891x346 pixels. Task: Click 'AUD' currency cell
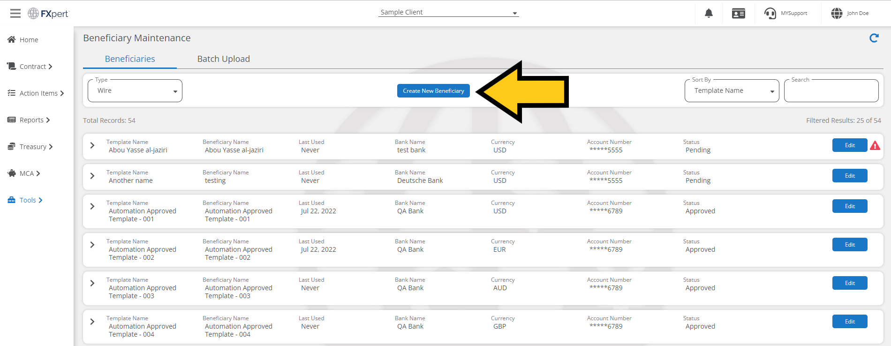[500, 288]
